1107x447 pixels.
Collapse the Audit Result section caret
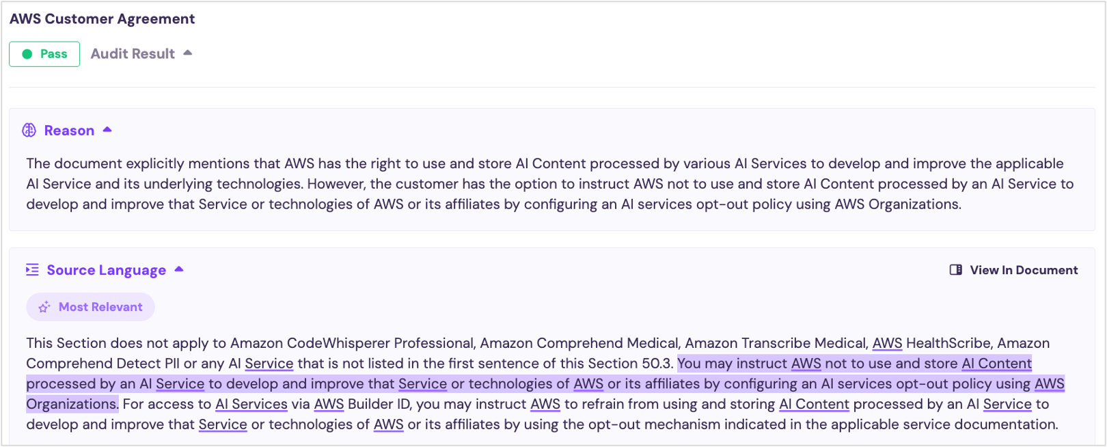coord(188,53)
